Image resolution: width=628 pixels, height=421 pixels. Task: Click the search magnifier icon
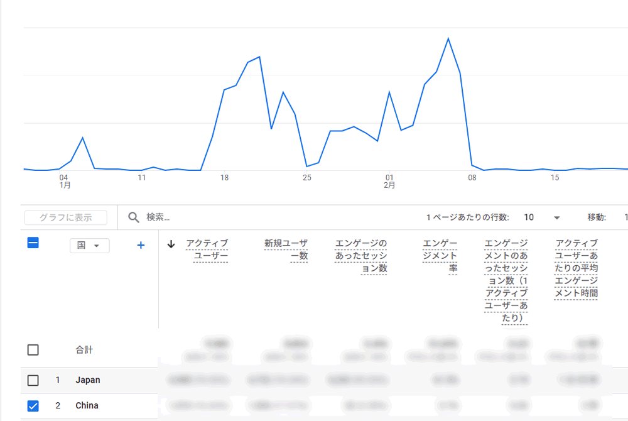[x=133, y=217]
